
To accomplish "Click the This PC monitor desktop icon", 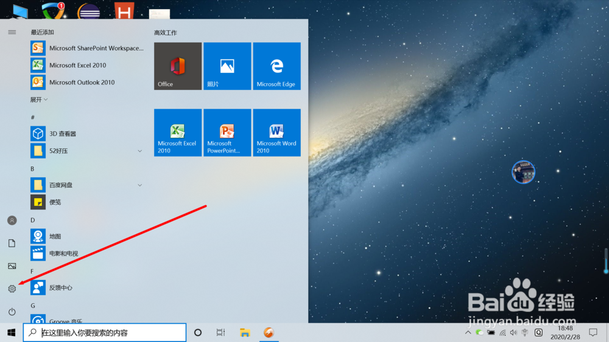I will pyautogui.click(x=20, y=11).
